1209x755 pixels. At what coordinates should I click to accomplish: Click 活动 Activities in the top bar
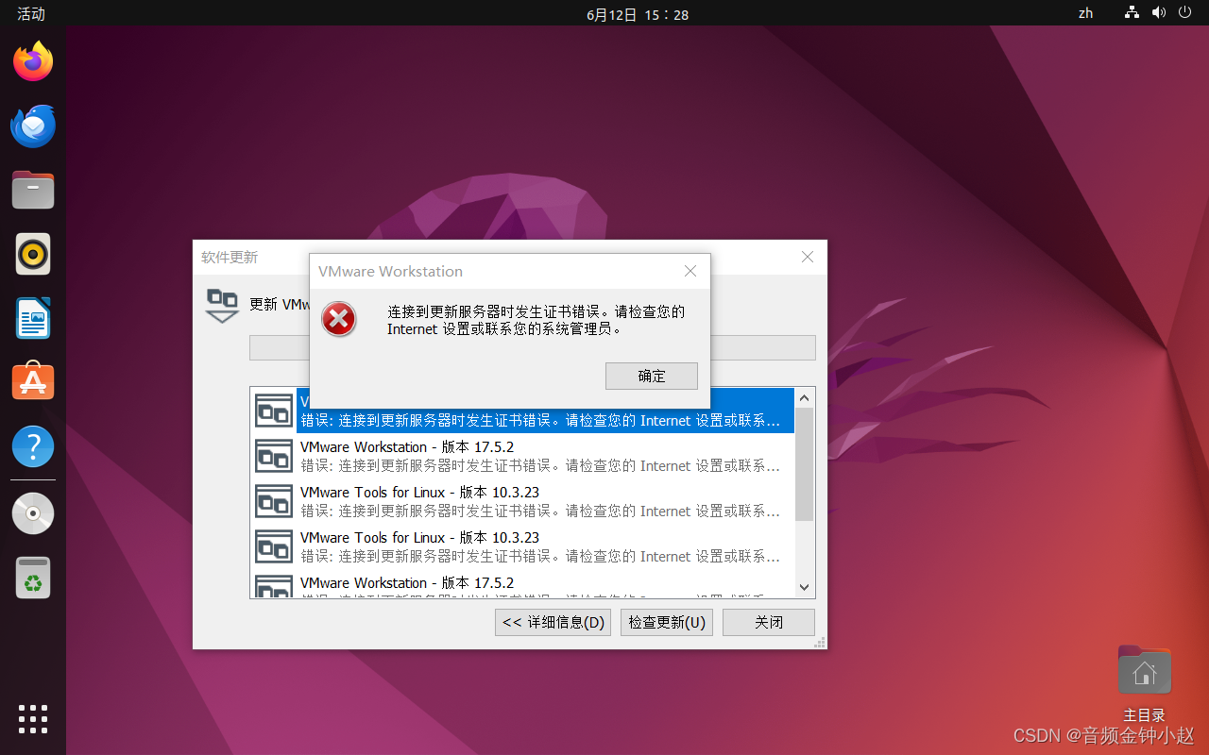tap(31, 13)
